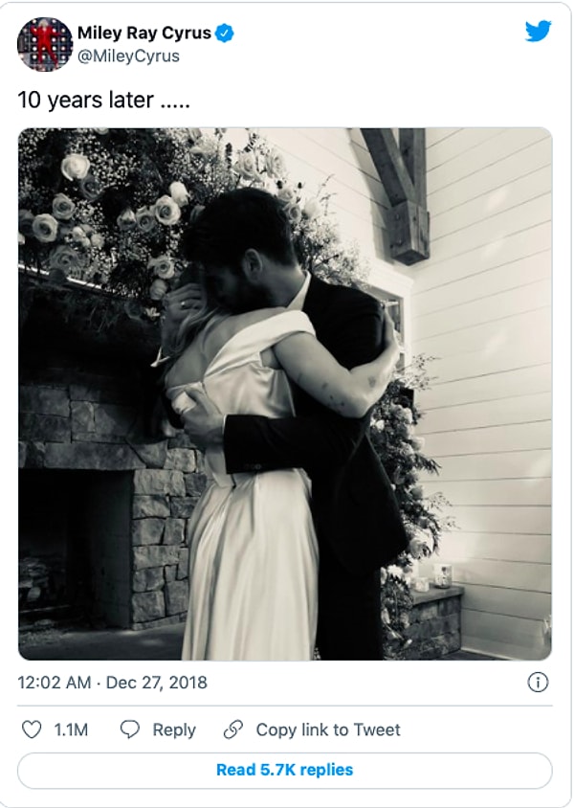Click the reply speech bubble icon
The image size is (574, 808).
[x=130, y=729]
